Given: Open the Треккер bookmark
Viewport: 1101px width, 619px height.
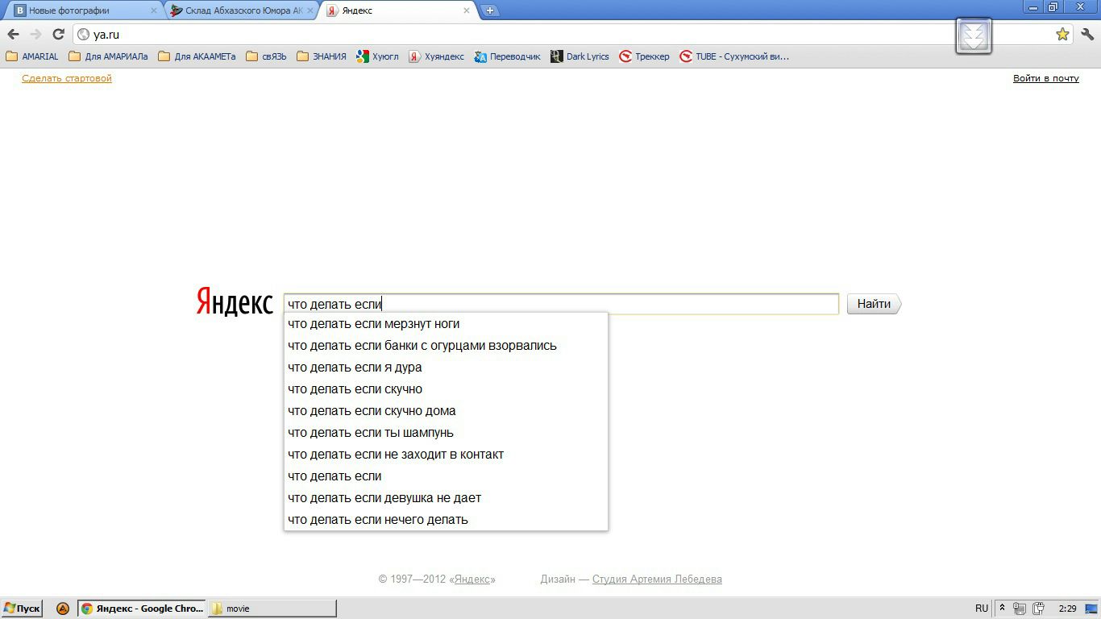Looking at the screenshot, I should [644, 56].
